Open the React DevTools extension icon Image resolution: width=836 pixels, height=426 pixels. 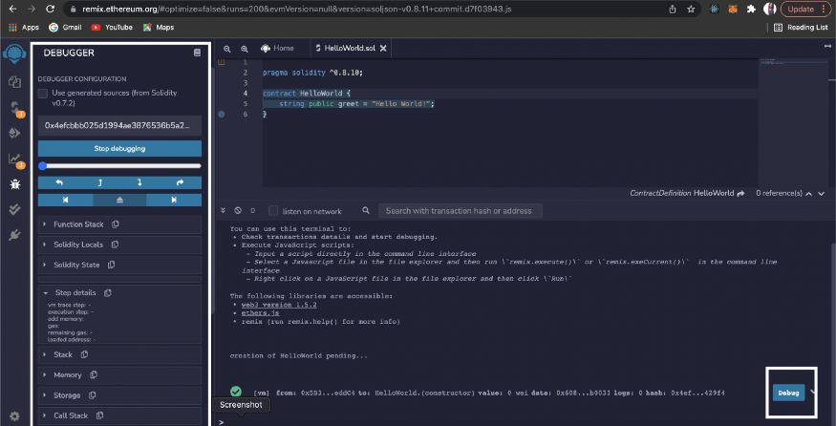(715, 9)
